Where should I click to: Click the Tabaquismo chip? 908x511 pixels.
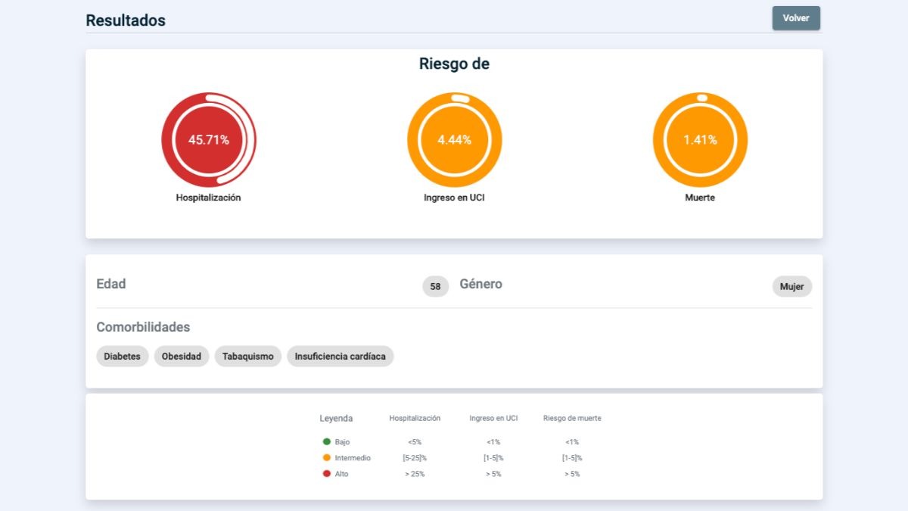[x=248, y=357]
